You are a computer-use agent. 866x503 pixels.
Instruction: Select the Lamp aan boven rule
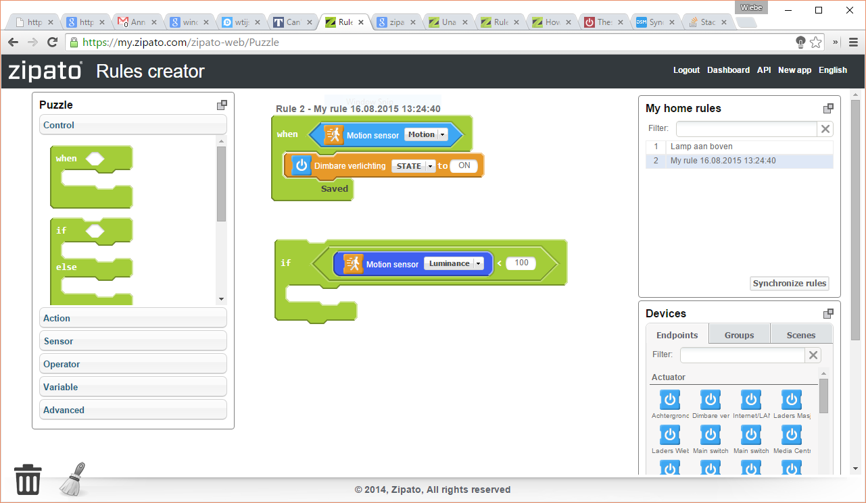pyautogui.click(x=701, y=147)
